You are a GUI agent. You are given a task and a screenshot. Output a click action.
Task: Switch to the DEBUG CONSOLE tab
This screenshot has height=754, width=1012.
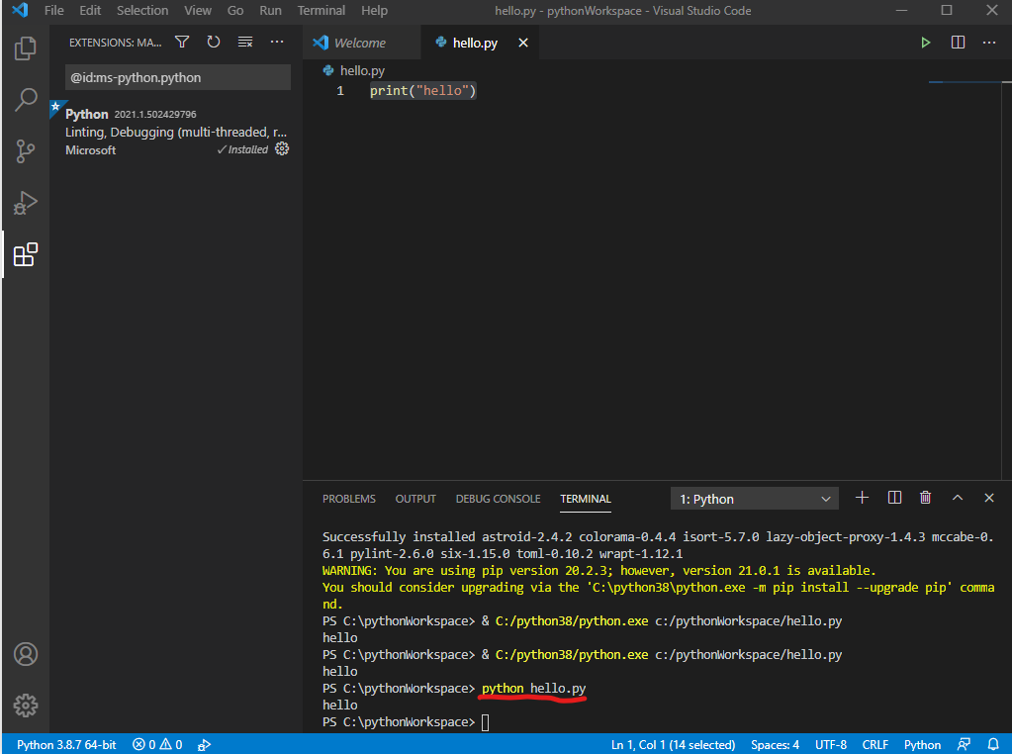[x=499, y=499]
